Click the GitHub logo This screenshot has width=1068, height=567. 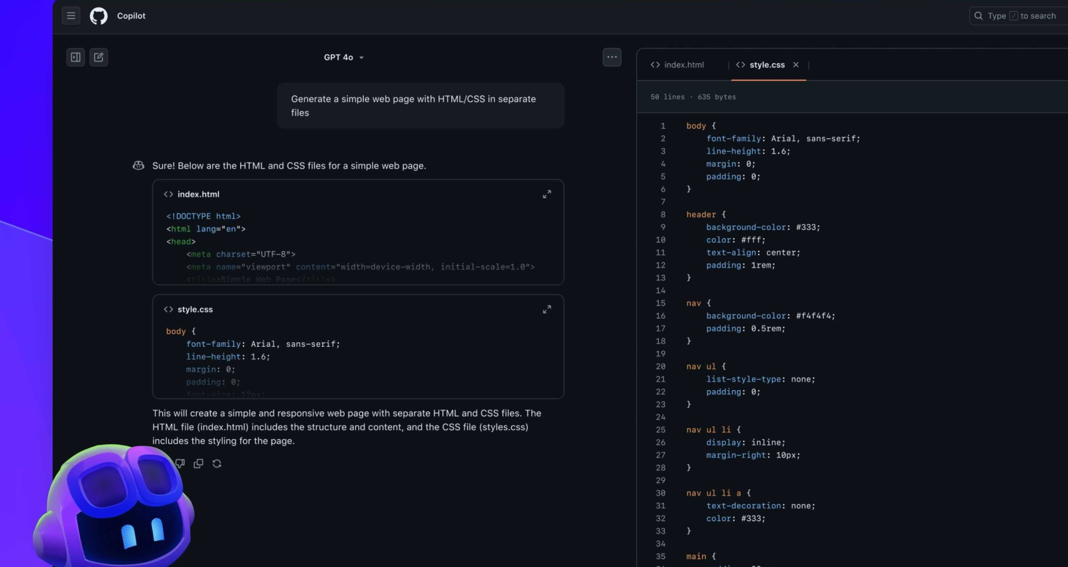[x=99, y=16]
